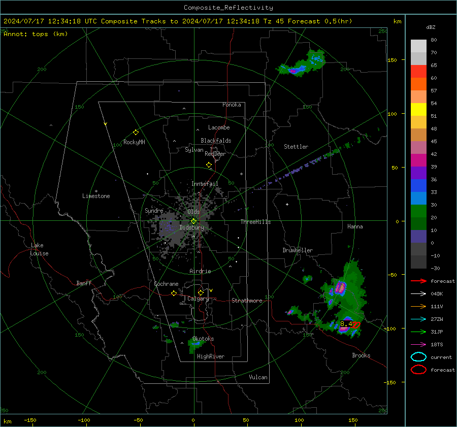The height and width of the screenshot is (427, 457).
Task: Click the lightest gray 70-80 dBZ band
Action: click(x=418, y=46)
